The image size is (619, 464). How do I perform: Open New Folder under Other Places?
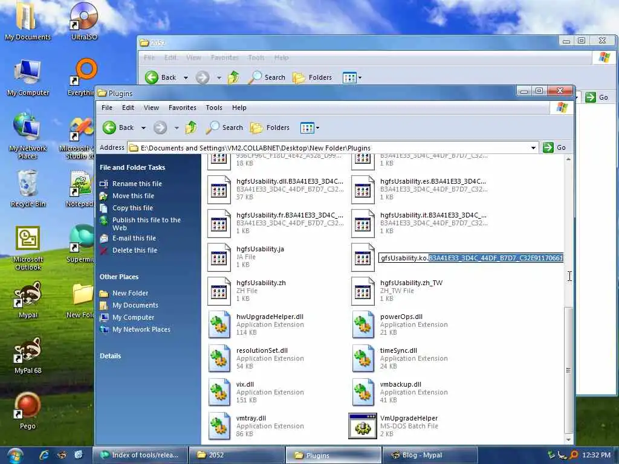[x=131, y=293]
